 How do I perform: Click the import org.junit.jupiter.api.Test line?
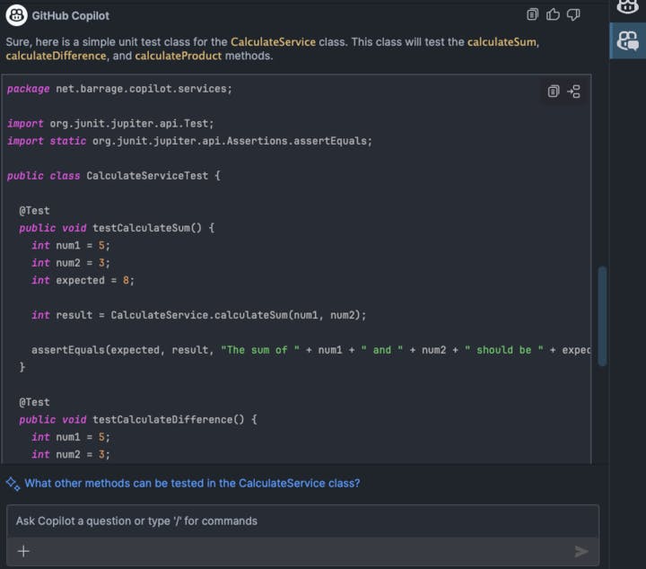coord(110,123)
